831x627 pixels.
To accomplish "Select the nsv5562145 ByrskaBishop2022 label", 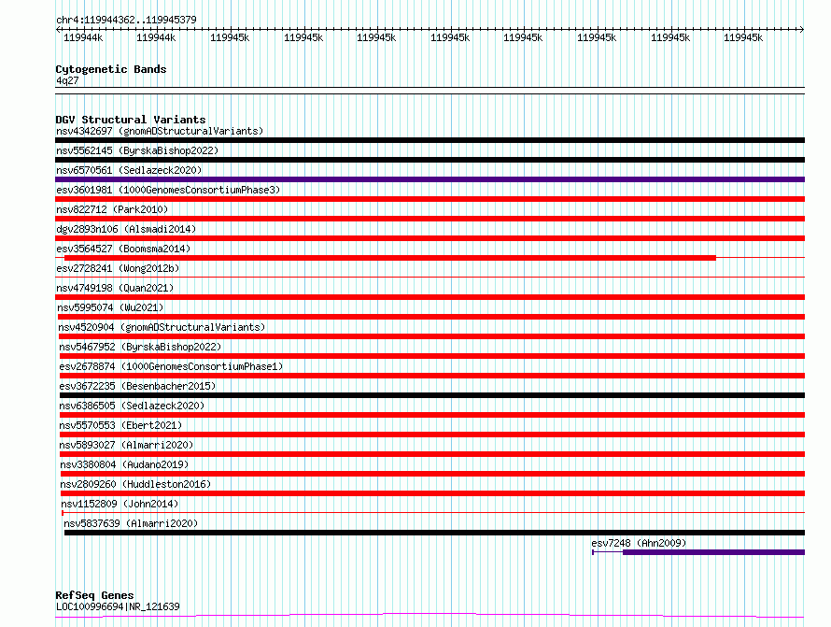I will 137,150.
